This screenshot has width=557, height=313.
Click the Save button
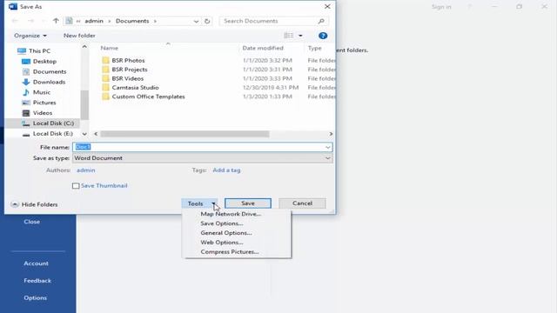248,203
